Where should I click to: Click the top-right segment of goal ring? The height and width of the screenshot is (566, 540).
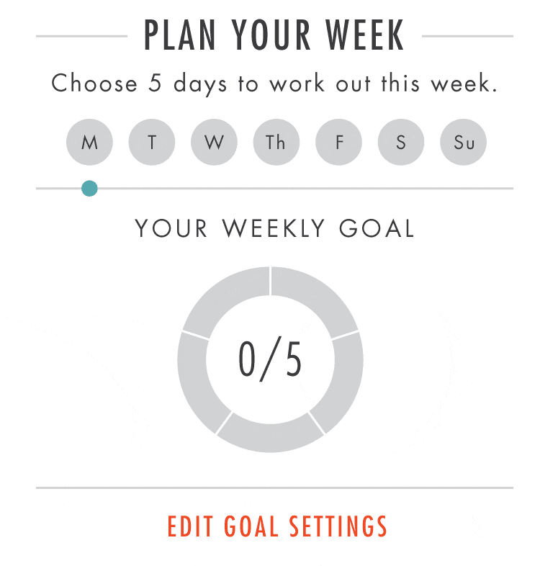tap(314, 296)
